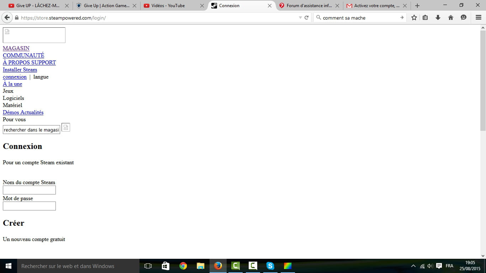Image resolution: width=486 pixels, height=273 pixels.
Task: Select the "Logiciels" menu entry
Action: point(14,98)
